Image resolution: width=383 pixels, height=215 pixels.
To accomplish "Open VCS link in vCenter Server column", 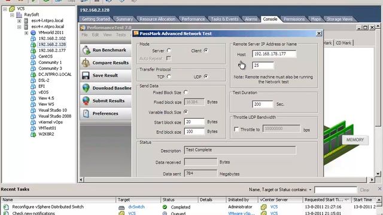I will (274, 207).
